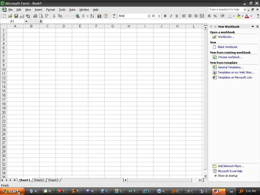260x195 pixels.
Task: Uncheck the Show at startup checkbox
Action: pyautogui.click(x=215, y=176)
